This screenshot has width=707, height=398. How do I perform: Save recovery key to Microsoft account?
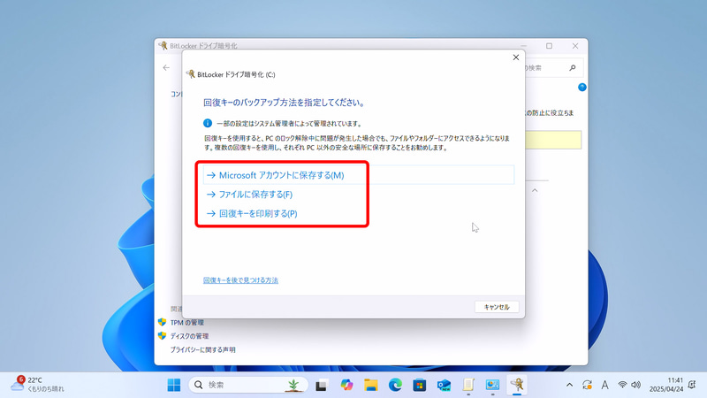tap(359, 175)
